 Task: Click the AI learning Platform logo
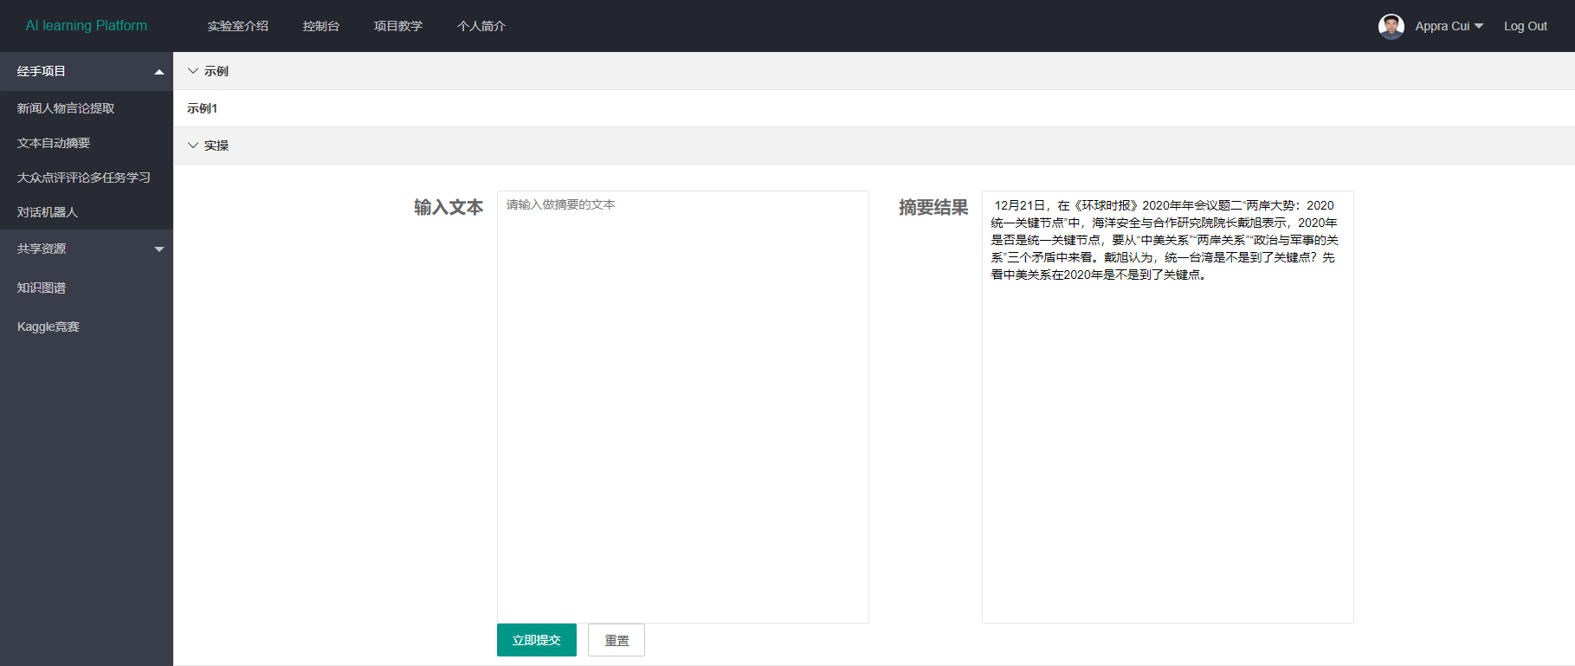(87, 26)
